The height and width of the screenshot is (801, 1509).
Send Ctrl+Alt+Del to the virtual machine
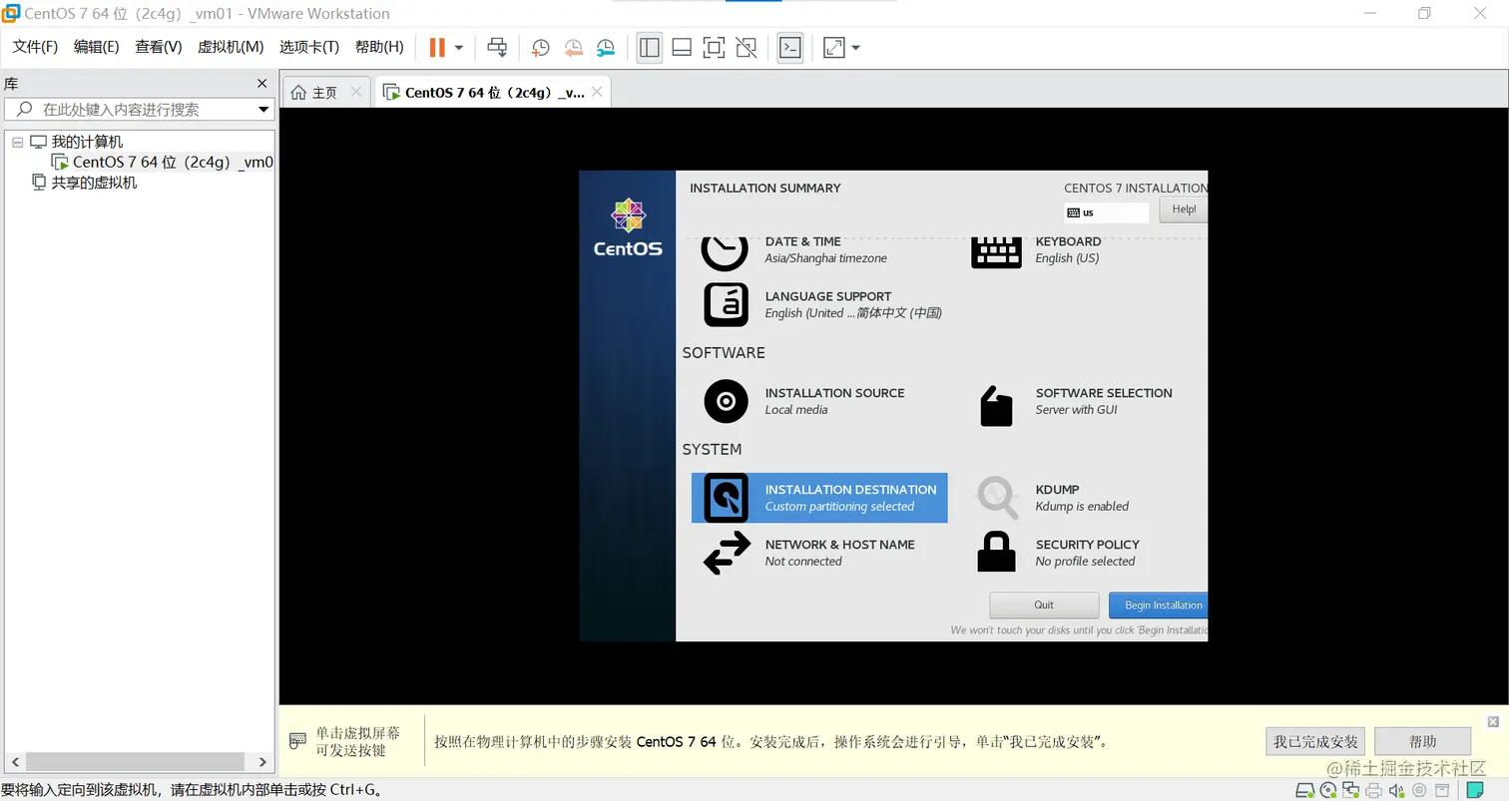click(497, 47)
